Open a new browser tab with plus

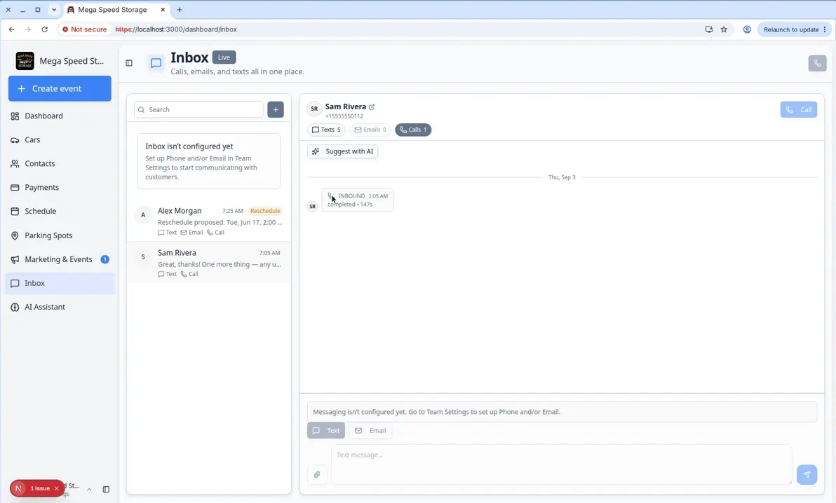[x=179, y=10]
